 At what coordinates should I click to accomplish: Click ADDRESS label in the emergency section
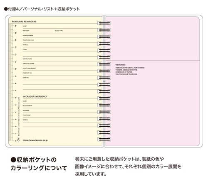pyautogui.click(x=26, y=110)
